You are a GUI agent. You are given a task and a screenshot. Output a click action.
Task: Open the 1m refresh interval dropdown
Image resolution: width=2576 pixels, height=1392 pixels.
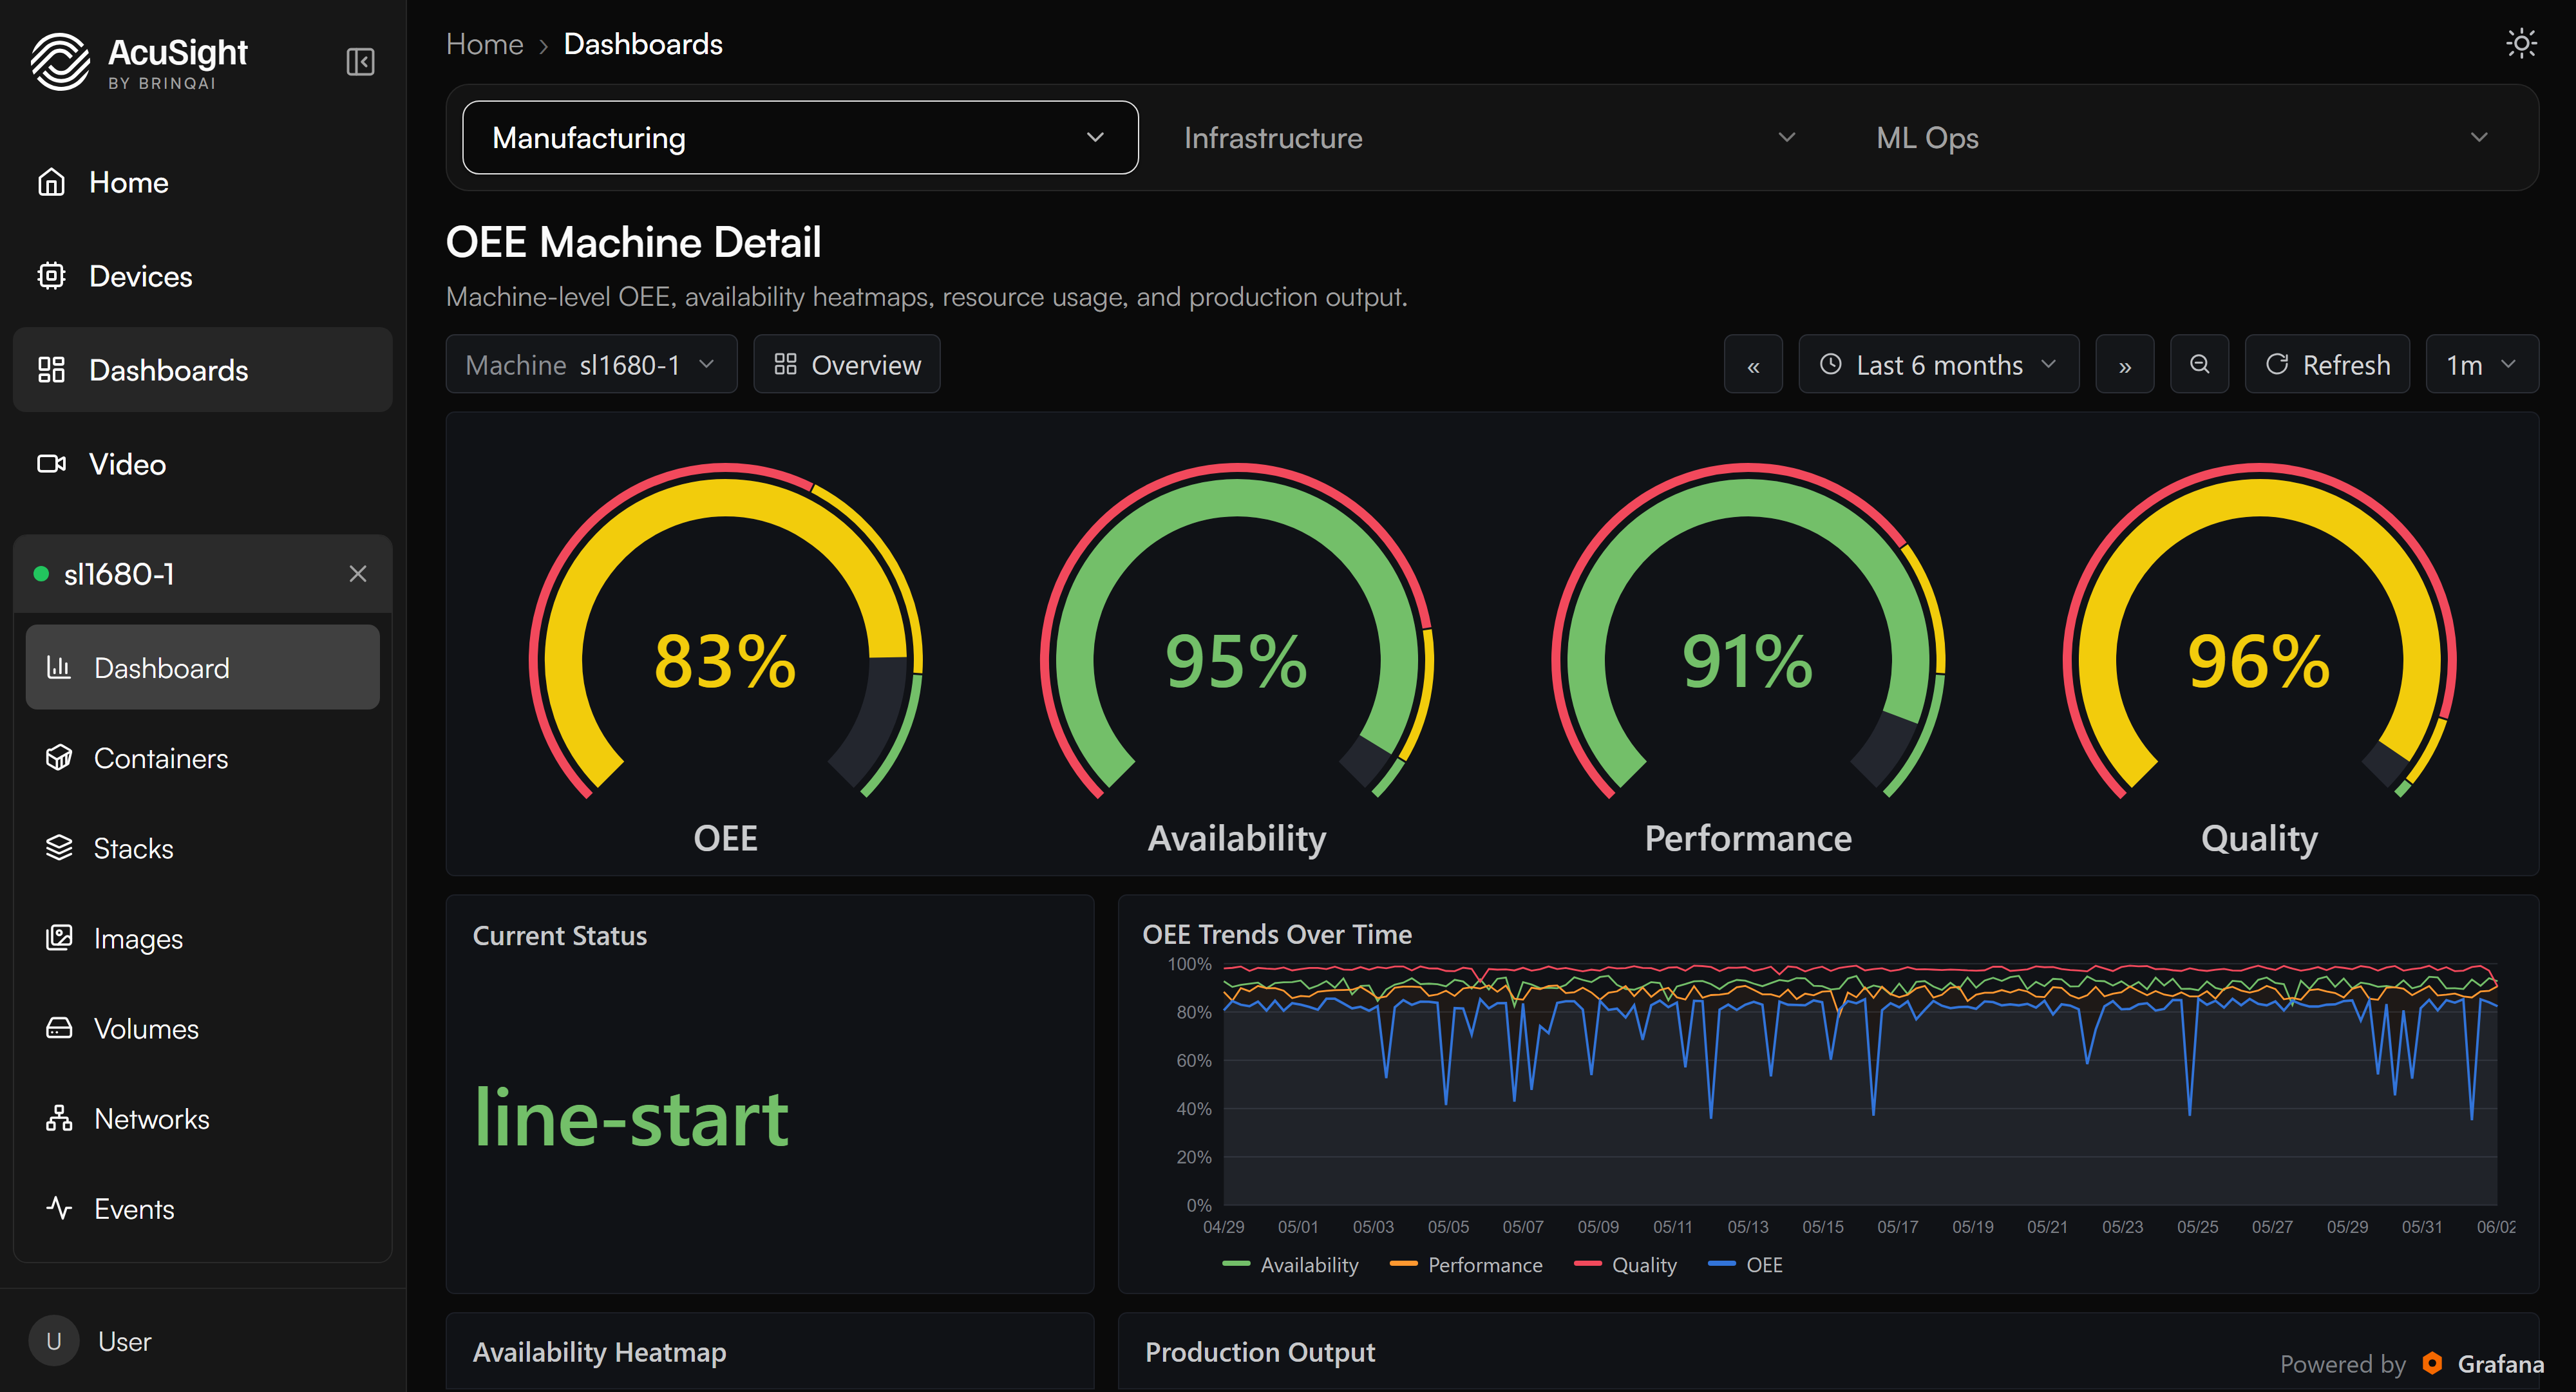tap(2482, 365)
